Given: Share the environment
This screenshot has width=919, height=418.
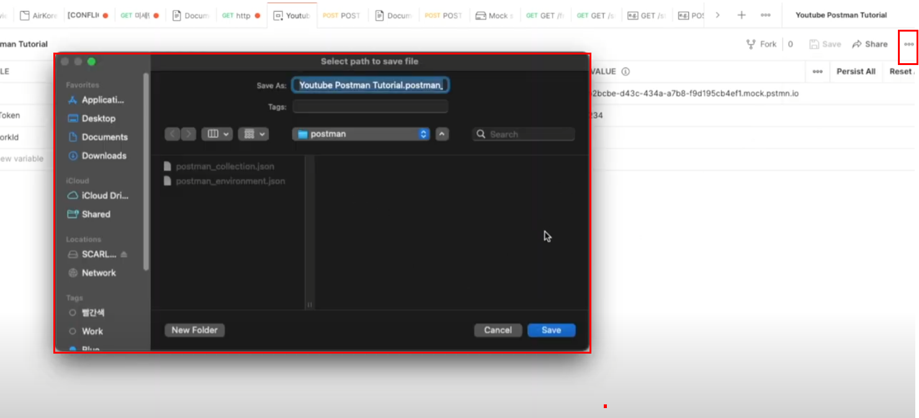Looking at the screenshot, I should coord(870,44).
